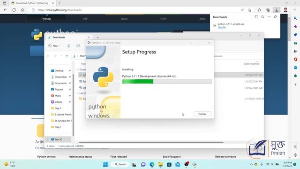Viewport: 300px width, 169px height.
Task: Open weather widget showing 57°F
Action: pyautogui.click(x=9, y=164)
